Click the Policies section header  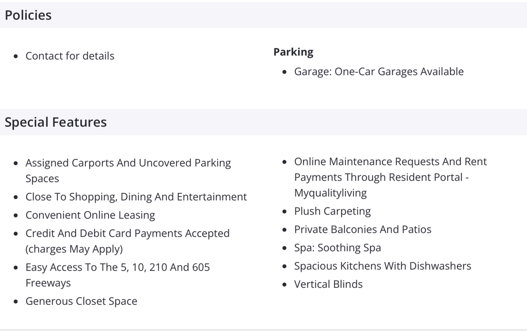pos(28,15)
